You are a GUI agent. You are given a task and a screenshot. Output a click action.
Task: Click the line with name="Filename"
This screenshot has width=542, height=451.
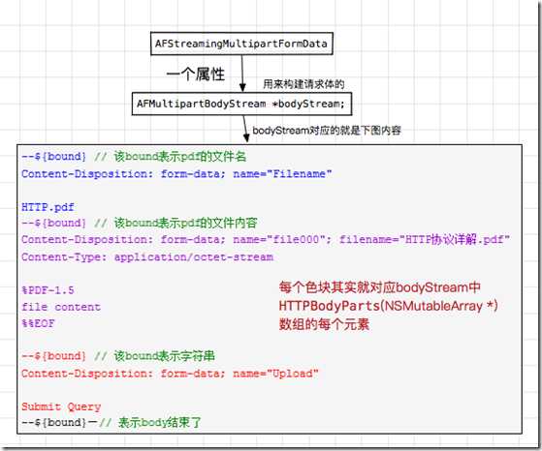pyautogui.click(x=176, y=173)
